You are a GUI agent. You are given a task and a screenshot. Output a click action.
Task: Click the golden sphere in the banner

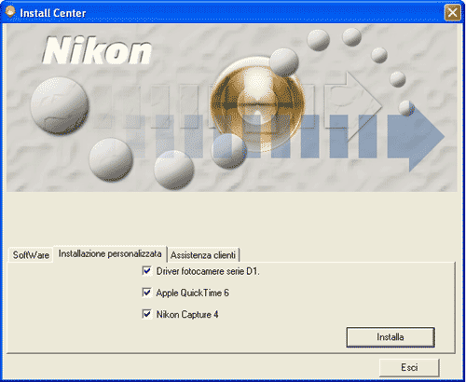[257, 104]
